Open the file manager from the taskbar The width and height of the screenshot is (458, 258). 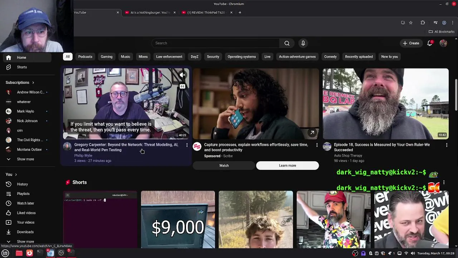click(x=19, y=253)
